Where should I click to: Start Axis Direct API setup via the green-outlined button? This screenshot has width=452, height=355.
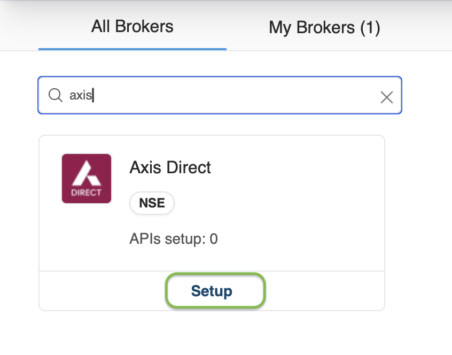pyautogui.click(x=215, y=291)
